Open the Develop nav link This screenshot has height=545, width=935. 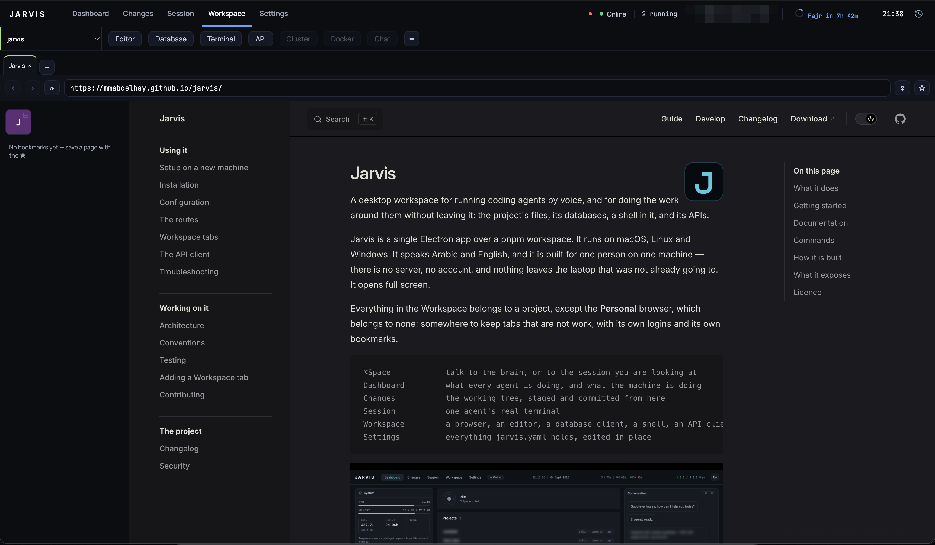pyautogui.click(x=710, y=119)
